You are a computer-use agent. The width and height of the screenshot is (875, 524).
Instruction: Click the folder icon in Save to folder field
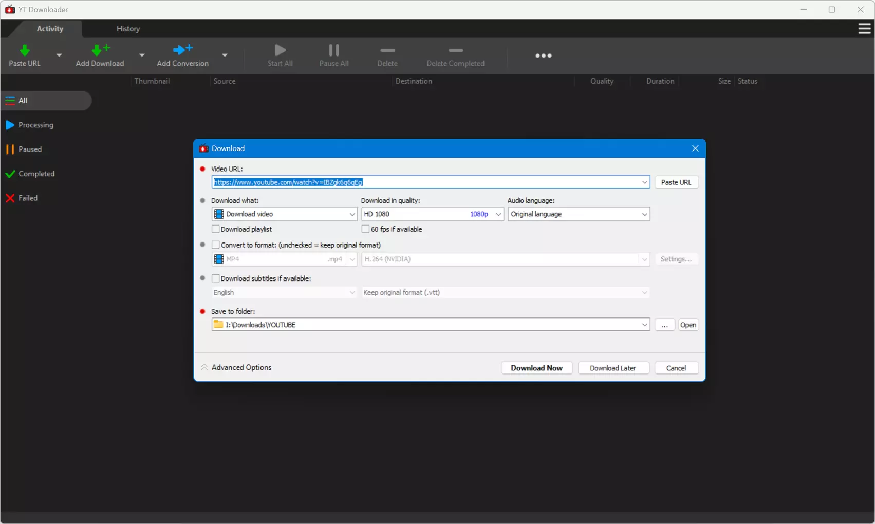pos(218,325)
